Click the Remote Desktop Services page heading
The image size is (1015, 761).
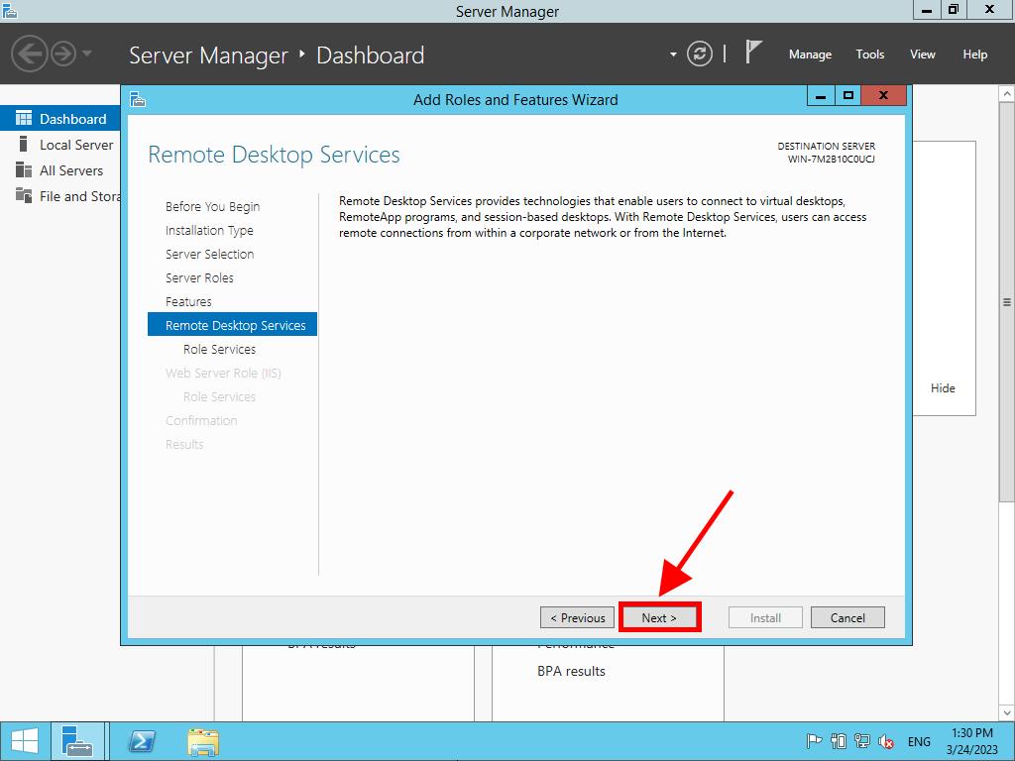click(274, 155)
